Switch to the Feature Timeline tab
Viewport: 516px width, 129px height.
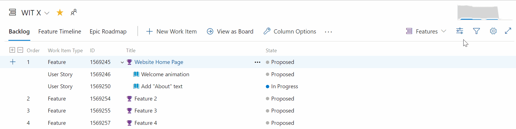(x=60, y=32)
